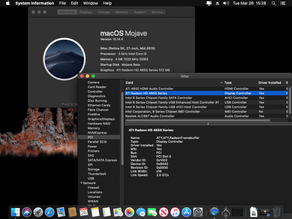Open the Apple menu

8,3
